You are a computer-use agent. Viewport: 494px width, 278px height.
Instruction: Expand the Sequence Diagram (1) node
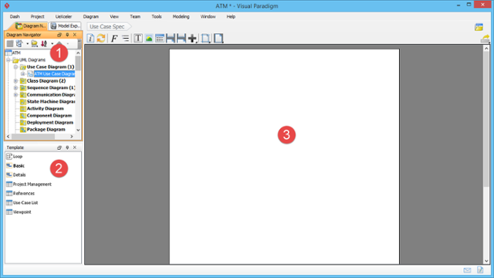(15, 87)
